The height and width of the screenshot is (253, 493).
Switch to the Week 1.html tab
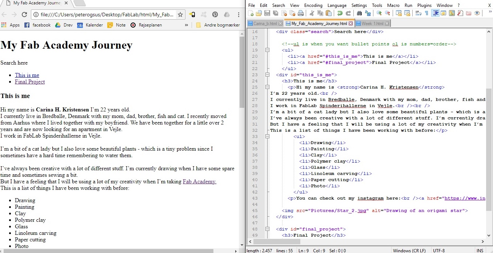pos(372,24)
